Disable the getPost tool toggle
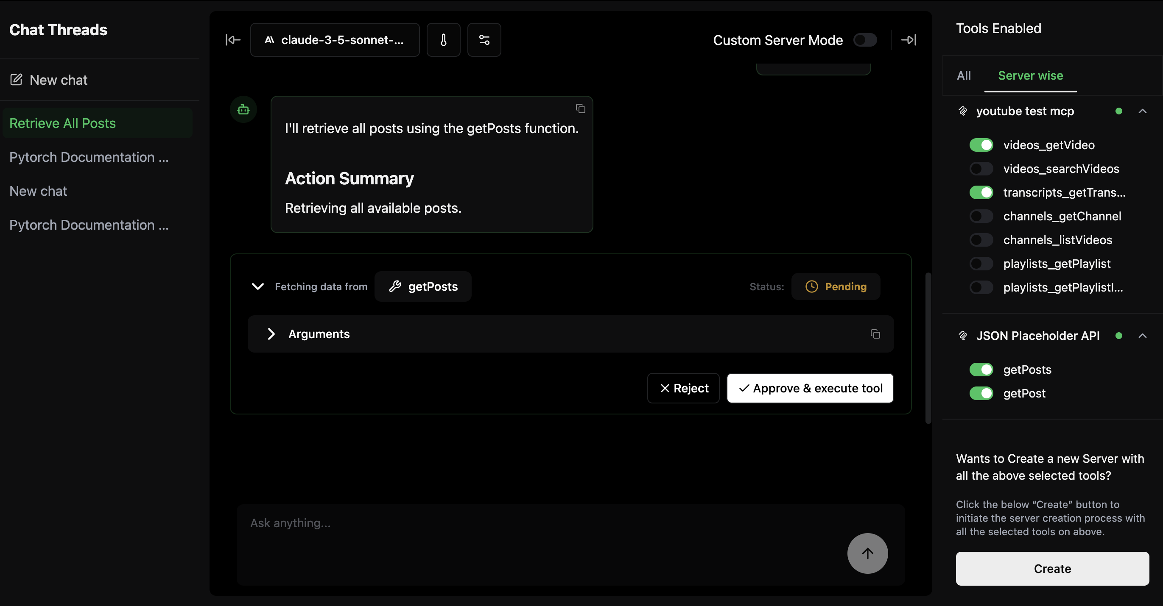Image resolution: width=1163 pixels, height=606 pixels. point(981,393)
